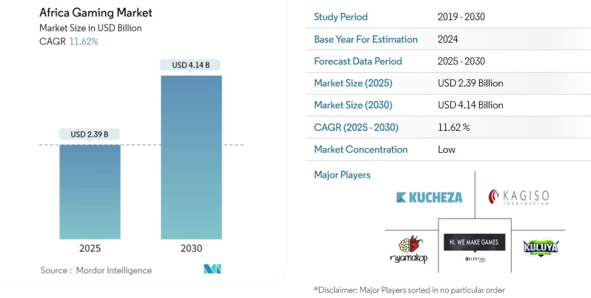Click the USD 2.39 B bar label
Viewport: 591px width, 298px height.
pyautogui.click(x=90, y=134)
